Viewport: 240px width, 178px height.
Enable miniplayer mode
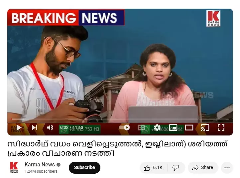point(173,128)
